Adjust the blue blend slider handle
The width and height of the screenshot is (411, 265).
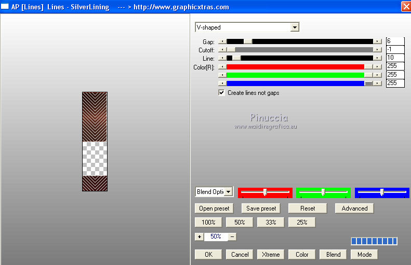[x=382, y=192]
